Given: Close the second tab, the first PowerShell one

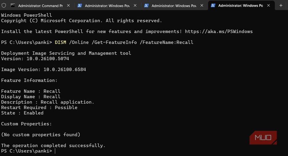Looking at the screenshot, I should (x=135, y=6).
